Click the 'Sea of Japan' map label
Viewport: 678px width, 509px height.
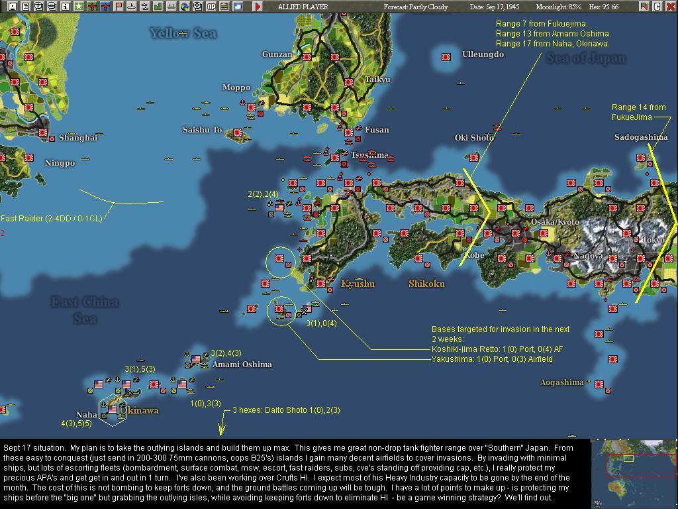coord(586,58)
